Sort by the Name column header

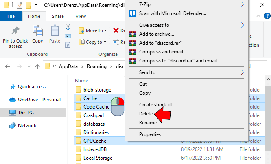(81, 81)
